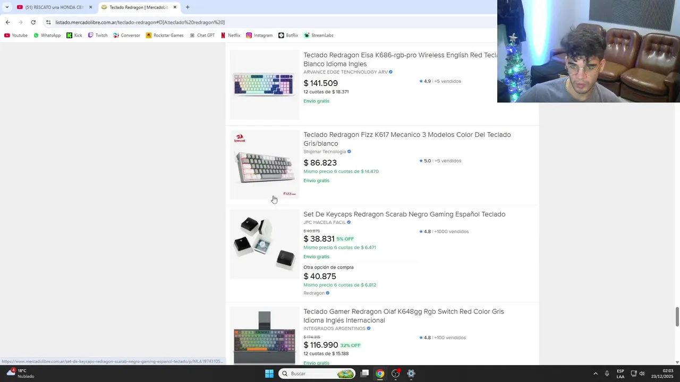The width and height of the screenshot is (680, 382).
Task: Click the 4.8 rating with +100 vendidos
Action: coord(442,337)
